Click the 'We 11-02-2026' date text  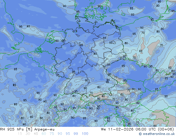click(x=117, y=129)
